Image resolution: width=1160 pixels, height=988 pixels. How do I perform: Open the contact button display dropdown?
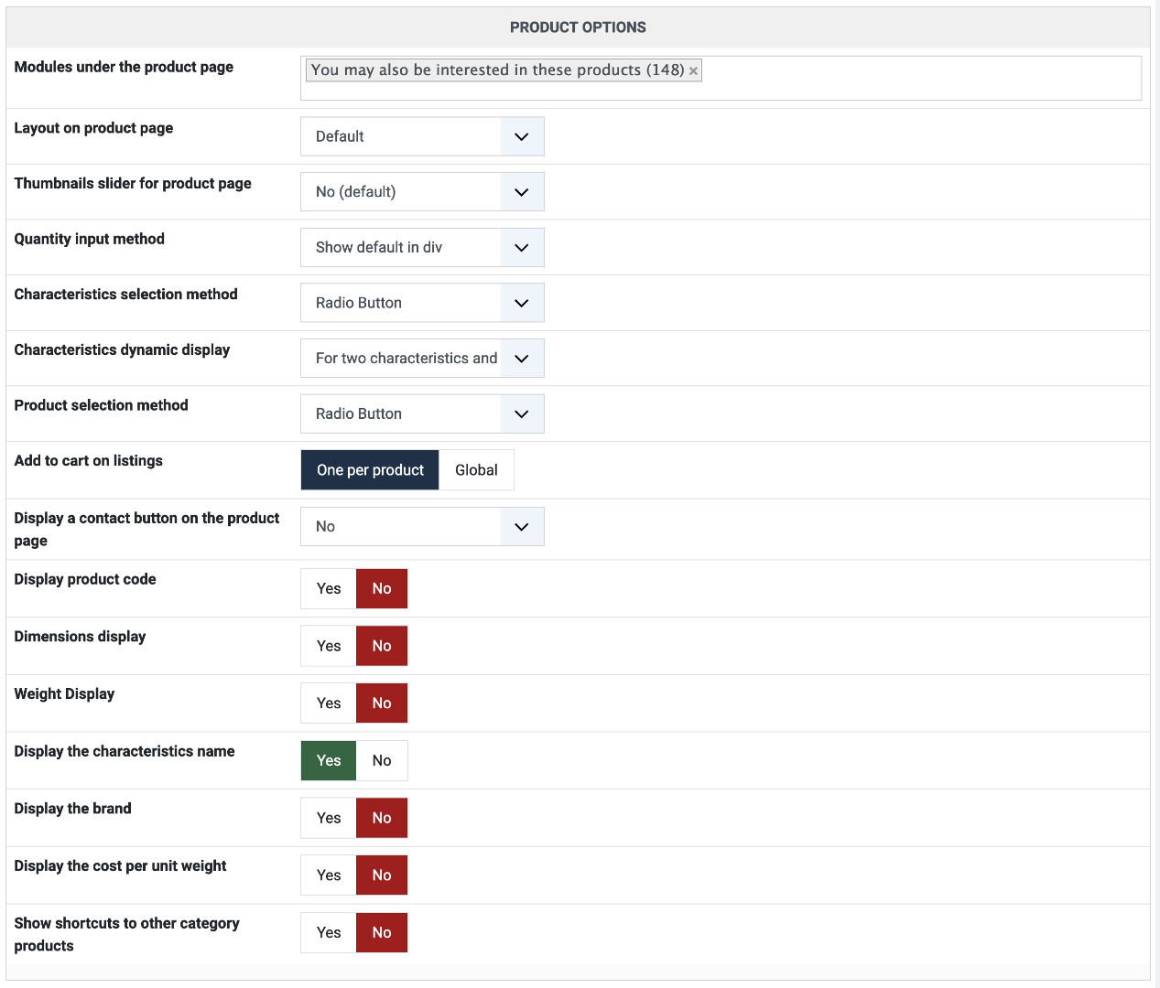(x=422, y=527)
